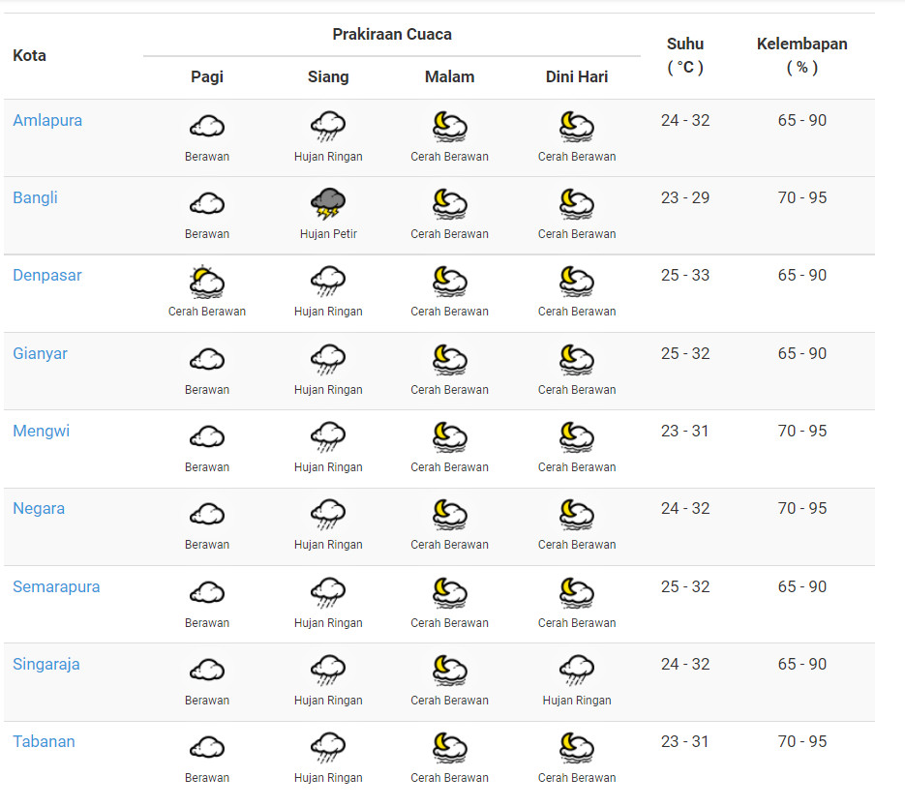Click Mengwi's Pagi cloudy icon
This screenshot has height=807, width=905.
point(207,437)
